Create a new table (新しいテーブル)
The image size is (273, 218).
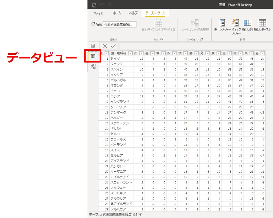(x=262, y=26)
